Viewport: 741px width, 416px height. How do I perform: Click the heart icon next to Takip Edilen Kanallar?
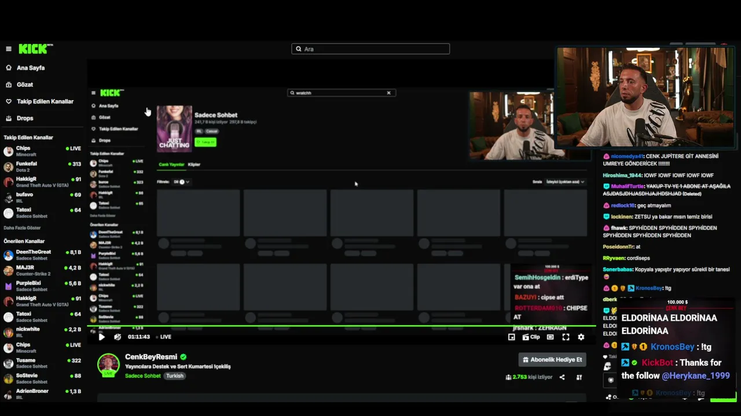(9, 101)
